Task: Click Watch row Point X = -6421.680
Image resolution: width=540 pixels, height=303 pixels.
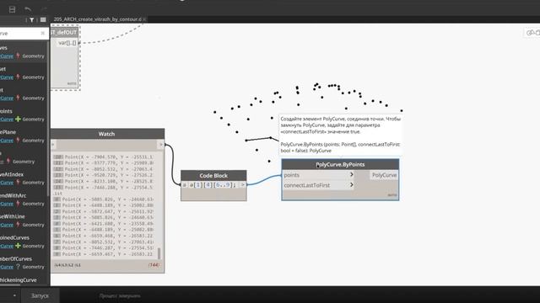Action: coord(103,224)
